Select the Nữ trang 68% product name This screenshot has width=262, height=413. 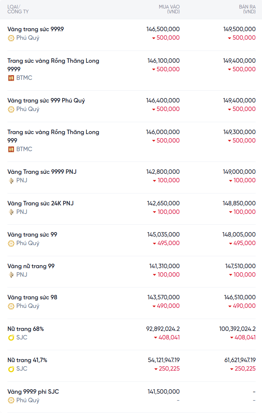point(26,329)
